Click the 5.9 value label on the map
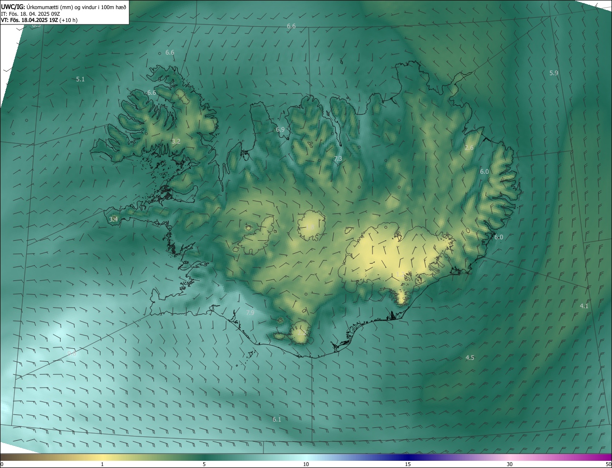 point(554,73)
